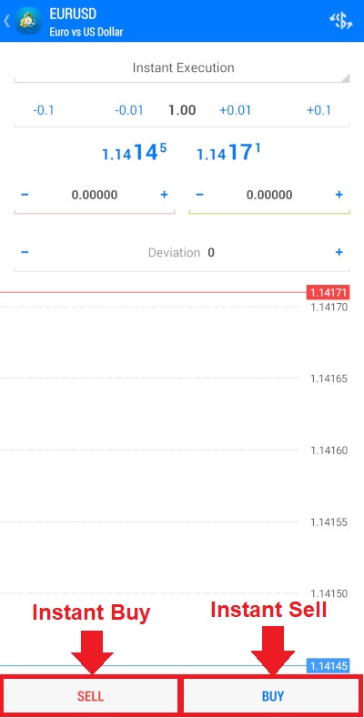Decrease volume by -0.1
364x718 pixels.
coord(44,110)
